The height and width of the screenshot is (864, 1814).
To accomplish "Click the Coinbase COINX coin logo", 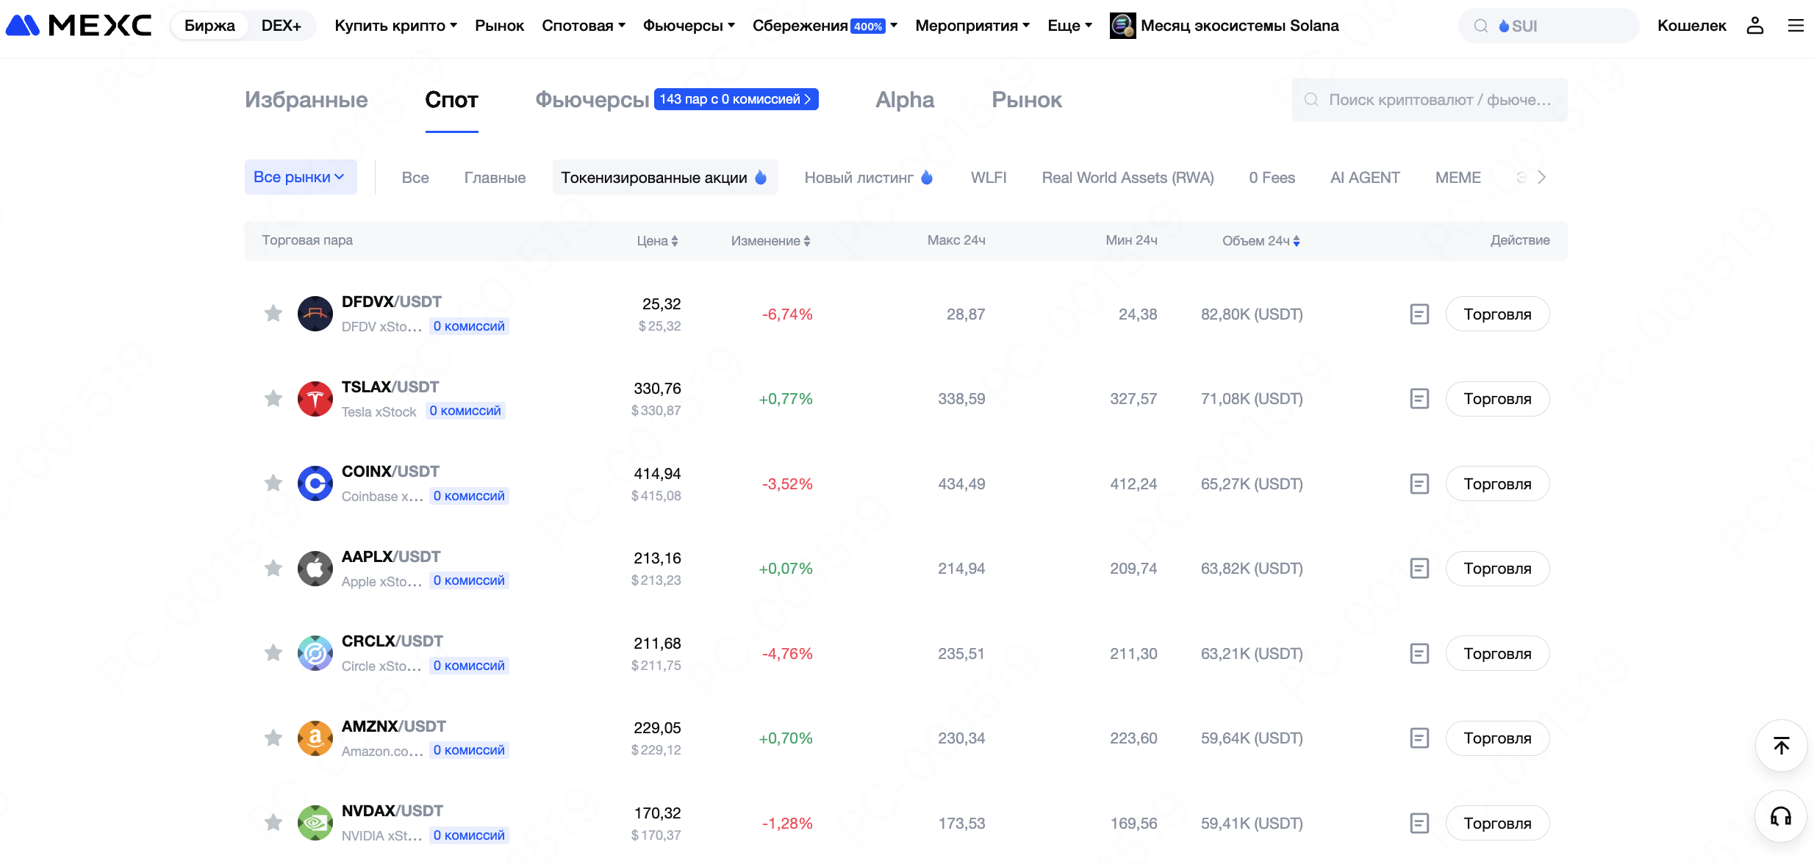I will 315,483.
